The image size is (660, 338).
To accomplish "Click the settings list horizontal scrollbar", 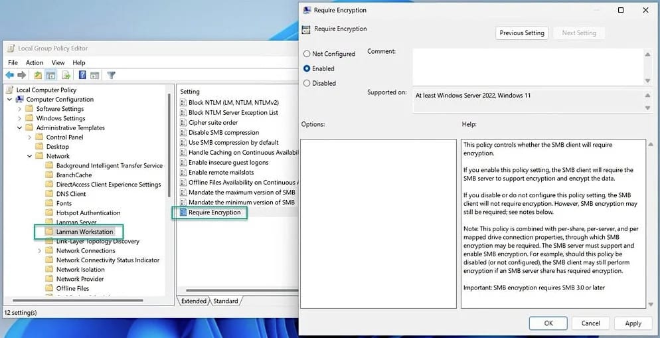I will [x=241, y=290].
